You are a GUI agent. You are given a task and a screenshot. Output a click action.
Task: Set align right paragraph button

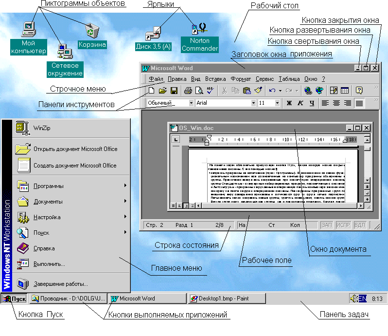[348, 103]
